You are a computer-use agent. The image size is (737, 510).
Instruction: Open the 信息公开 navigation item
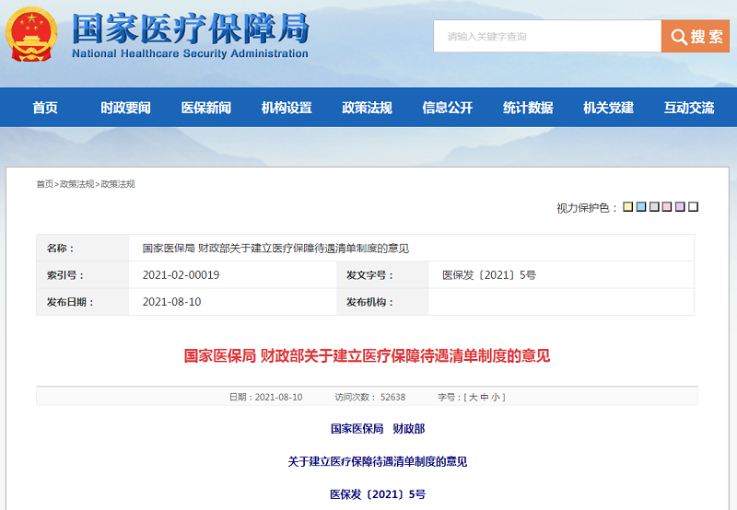[448, 108]
